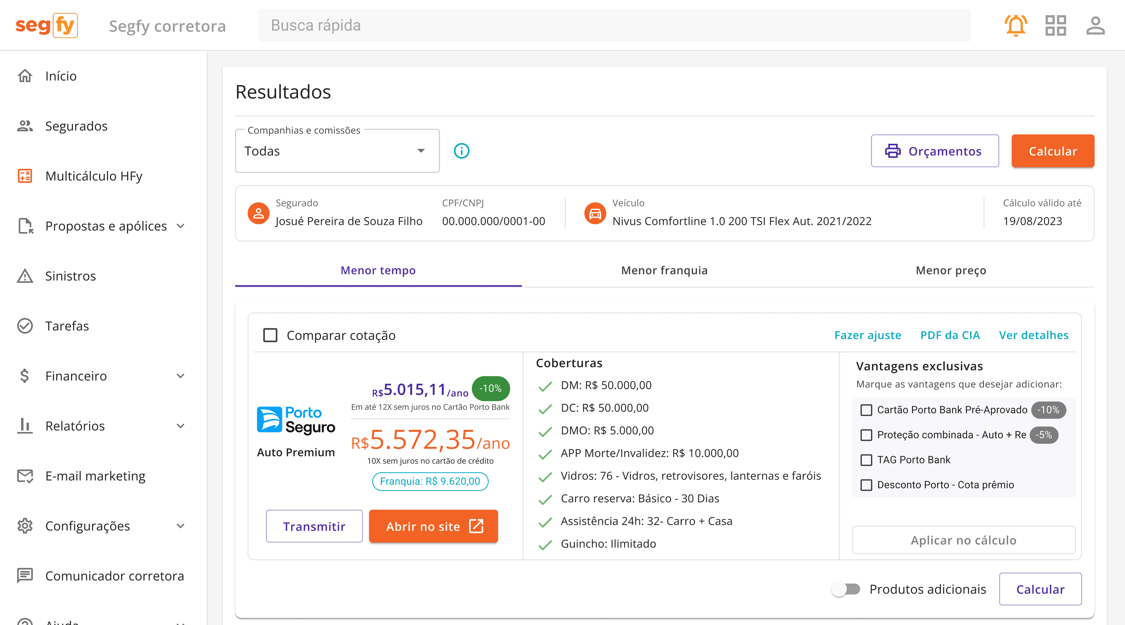Click the Sinistros warning triangle icon
1125x625 pixels.
[25, 276]
